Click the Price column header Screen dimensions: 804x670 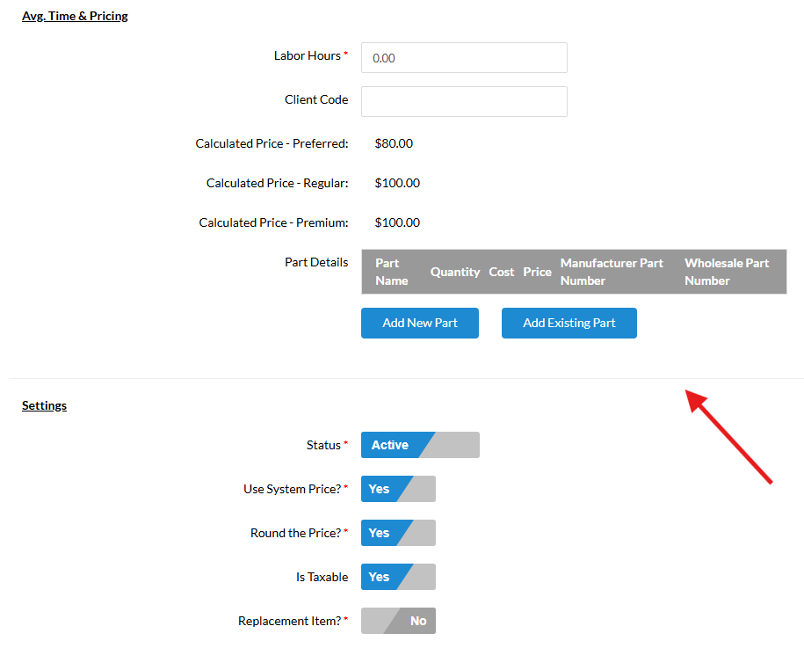[x=537, y=272]
